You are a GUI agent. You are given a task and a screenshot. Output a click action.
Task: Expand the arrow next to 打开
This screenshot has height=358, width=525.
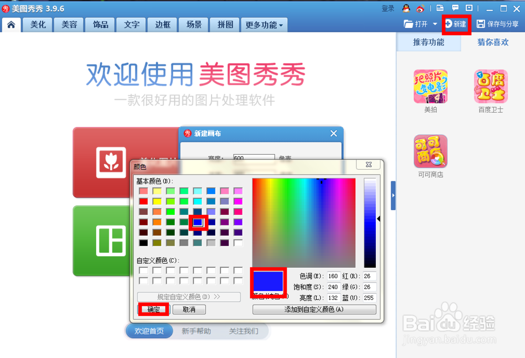coord(435,24)
